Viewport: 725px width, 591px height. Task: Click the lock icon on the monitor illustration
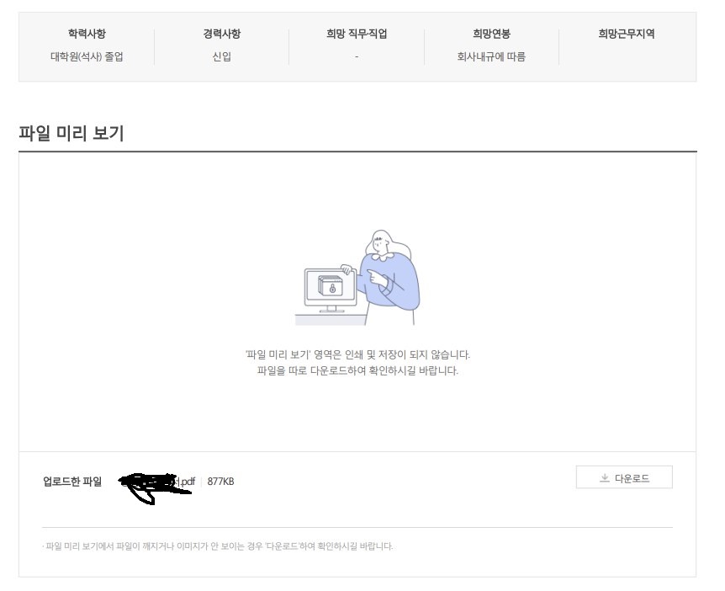[332, 289]
